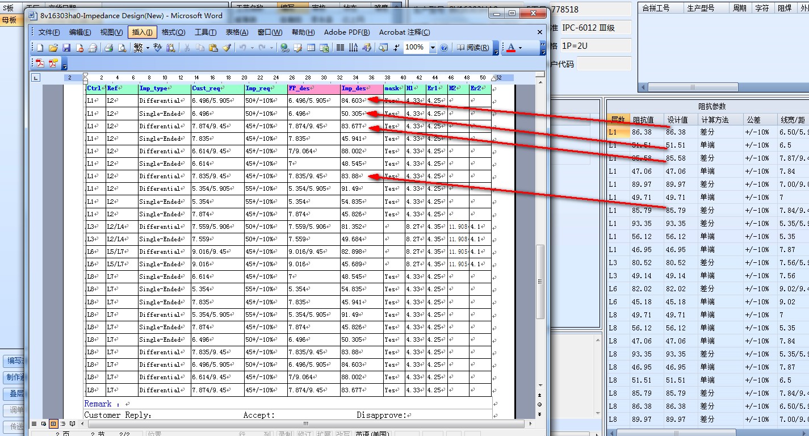This screenshot has width=809, height=436.
Task: Click the Tables and Borders pencil icon
Action: coord(297,48)
